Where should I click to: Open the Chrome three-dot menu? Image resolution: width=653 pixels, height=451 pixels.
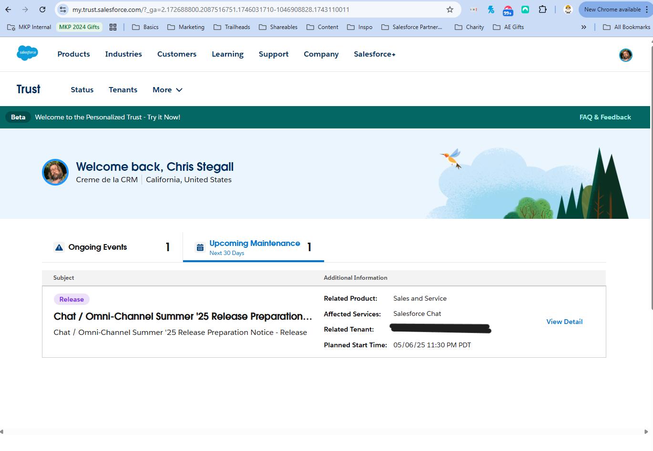click(x=646, y=10)
